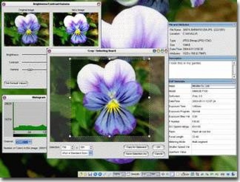Confirm the crop with the OK button
This screenshot has width=240, height=182.
coord(158,147)
